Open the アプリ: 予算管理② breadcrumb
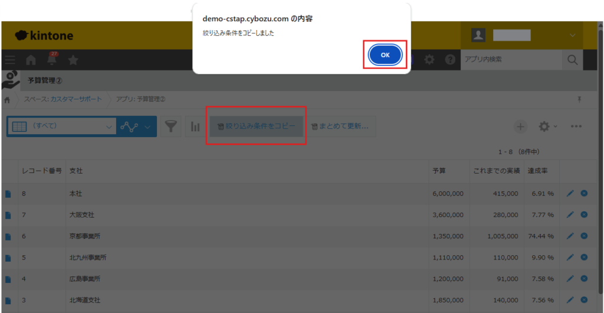 [x=140, y=99]
